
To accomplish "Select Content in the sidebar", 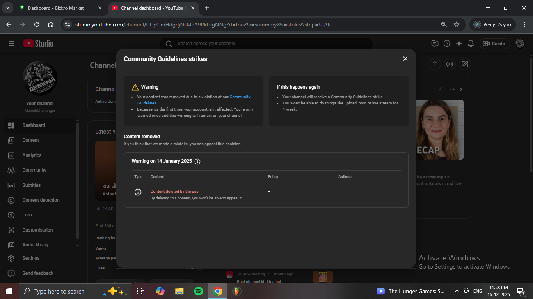I will [x=30, y=140].
